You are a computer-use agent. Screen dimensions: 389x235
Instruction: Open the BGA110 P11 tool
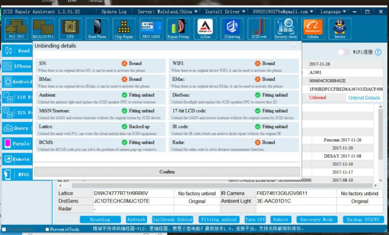point(43,29)
